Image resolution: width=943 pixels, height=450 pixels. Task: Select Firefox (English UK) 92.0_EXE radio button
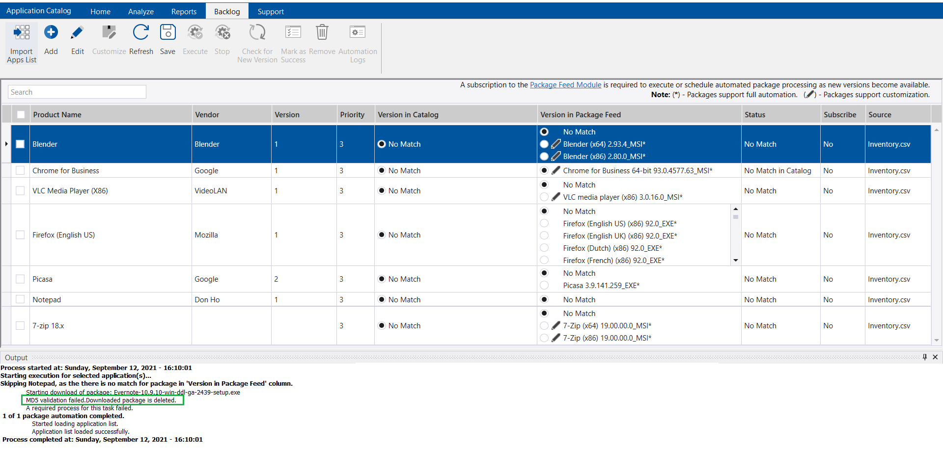(x=544, y=236)
